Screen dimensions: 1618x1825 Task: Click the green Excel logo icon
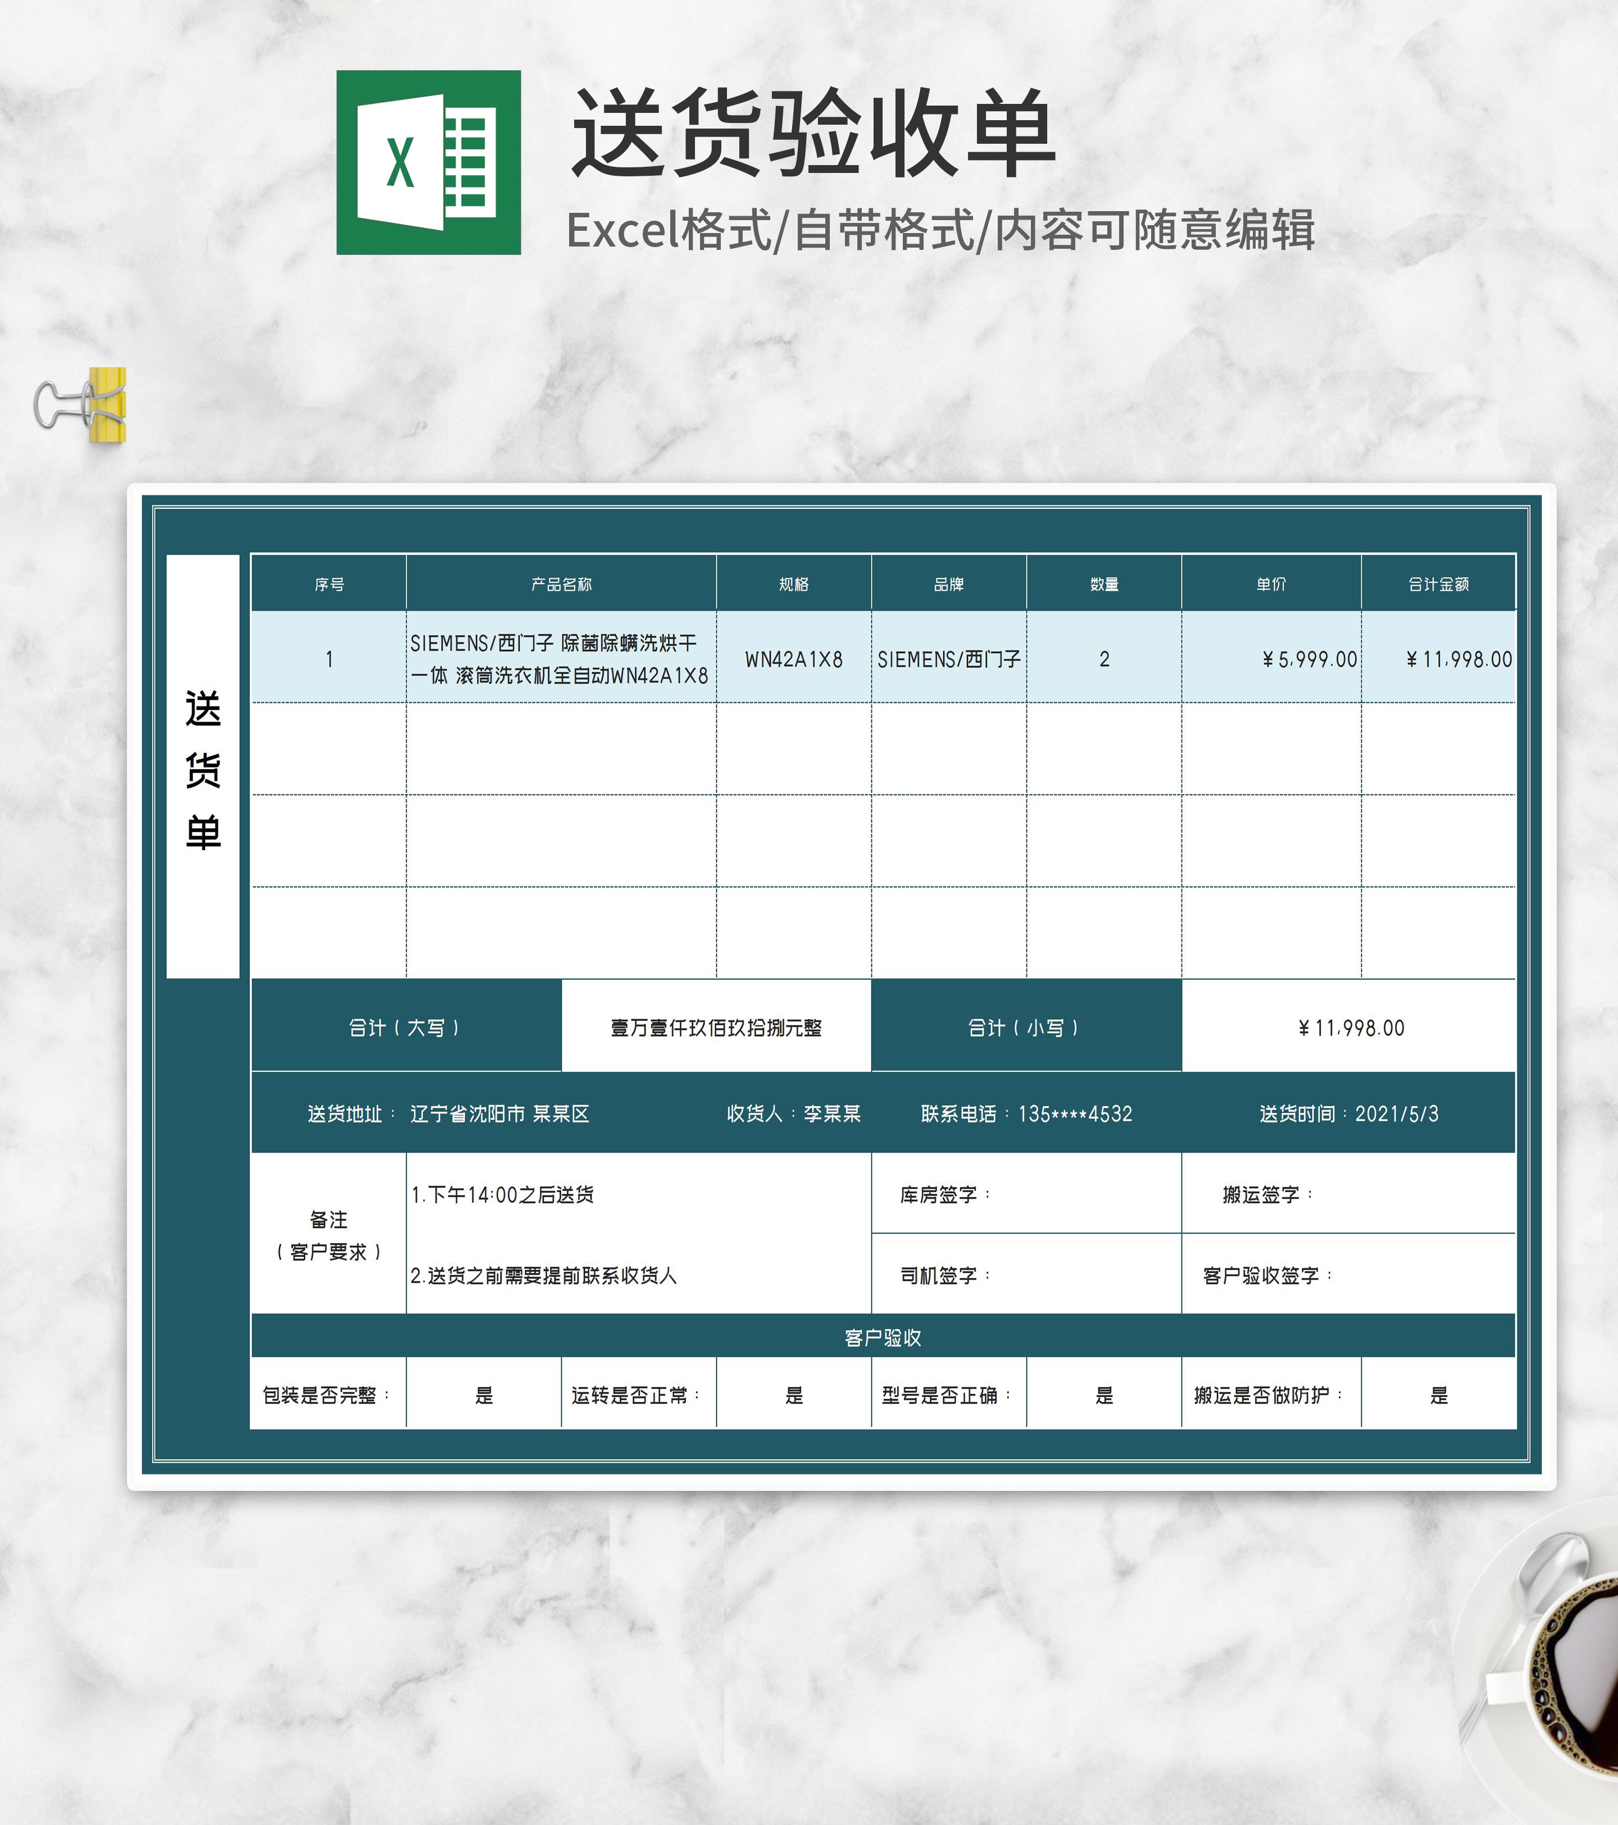coord(428,162)
